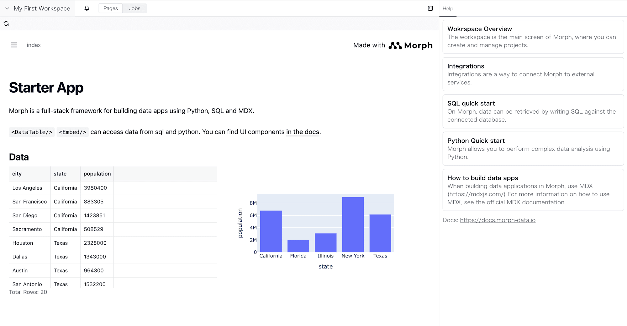Select the Help tab

click(x=448, y=9)
